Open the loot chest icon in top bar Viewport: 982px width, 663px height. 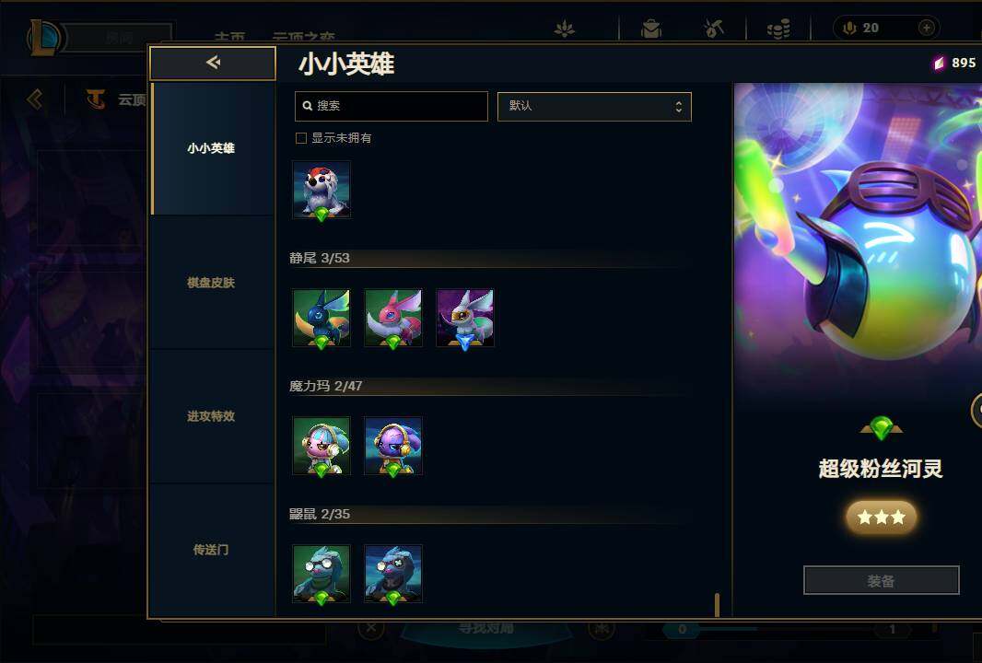pyautogui.click(x=650, y=29)
